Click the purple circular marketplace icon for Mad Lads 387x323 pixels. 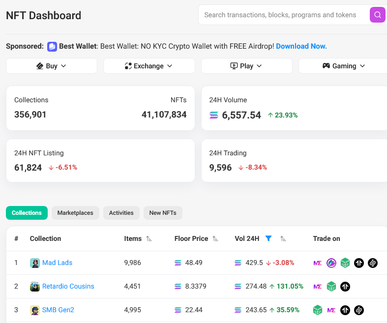331,263
